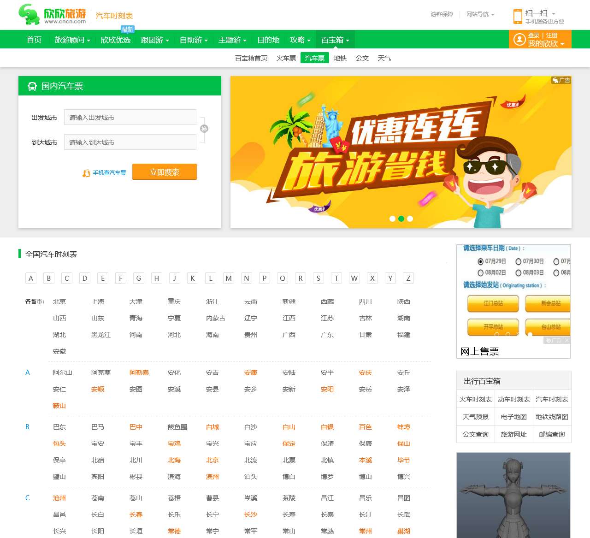This screenshot has height=538, width=590.
Task: Open the 我的欣欣 account dropdown
Action: pyautogui.click(x=546, y=44)
